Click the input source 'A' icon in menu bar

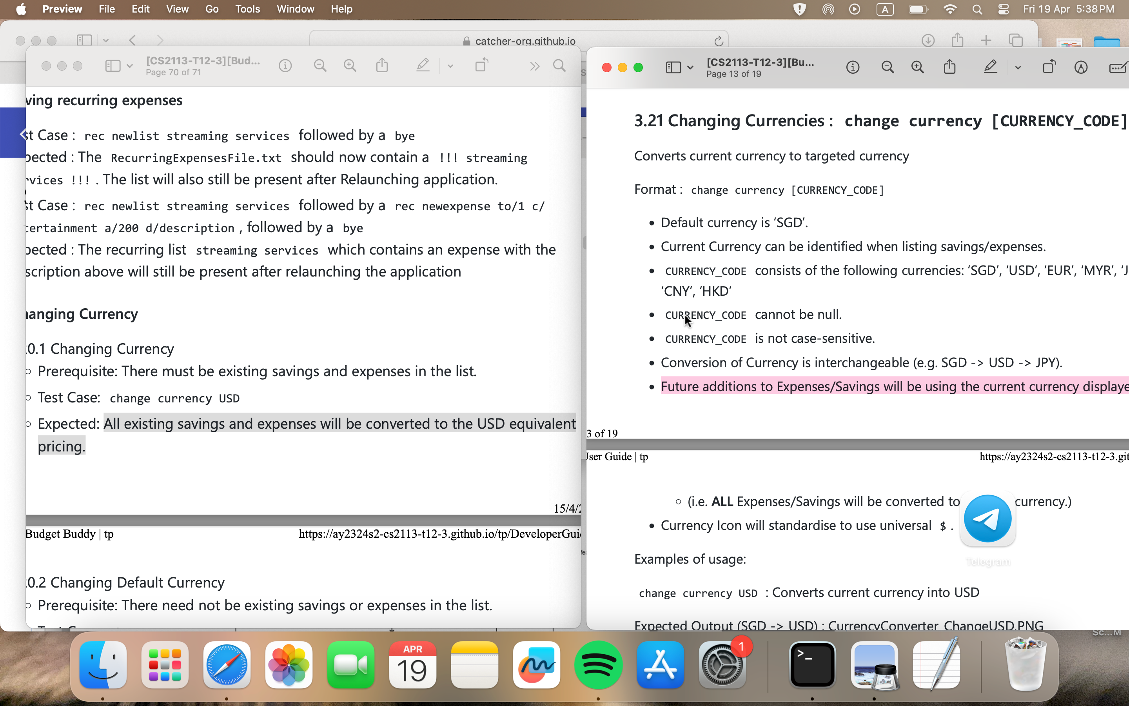click(884, 9)
